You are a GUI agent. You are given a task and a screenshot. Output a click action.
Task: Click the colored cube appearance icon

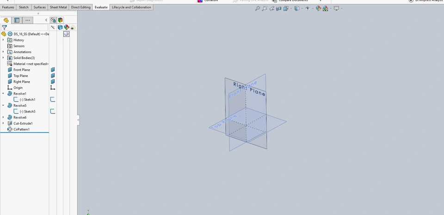(x=60, y=20)
